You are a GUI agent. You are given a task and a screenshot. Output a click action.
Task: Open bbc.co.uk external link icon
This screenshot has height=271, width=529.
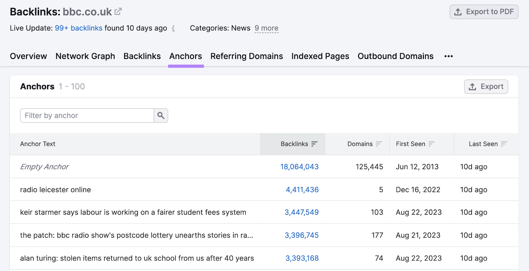(x=118, y=12)
